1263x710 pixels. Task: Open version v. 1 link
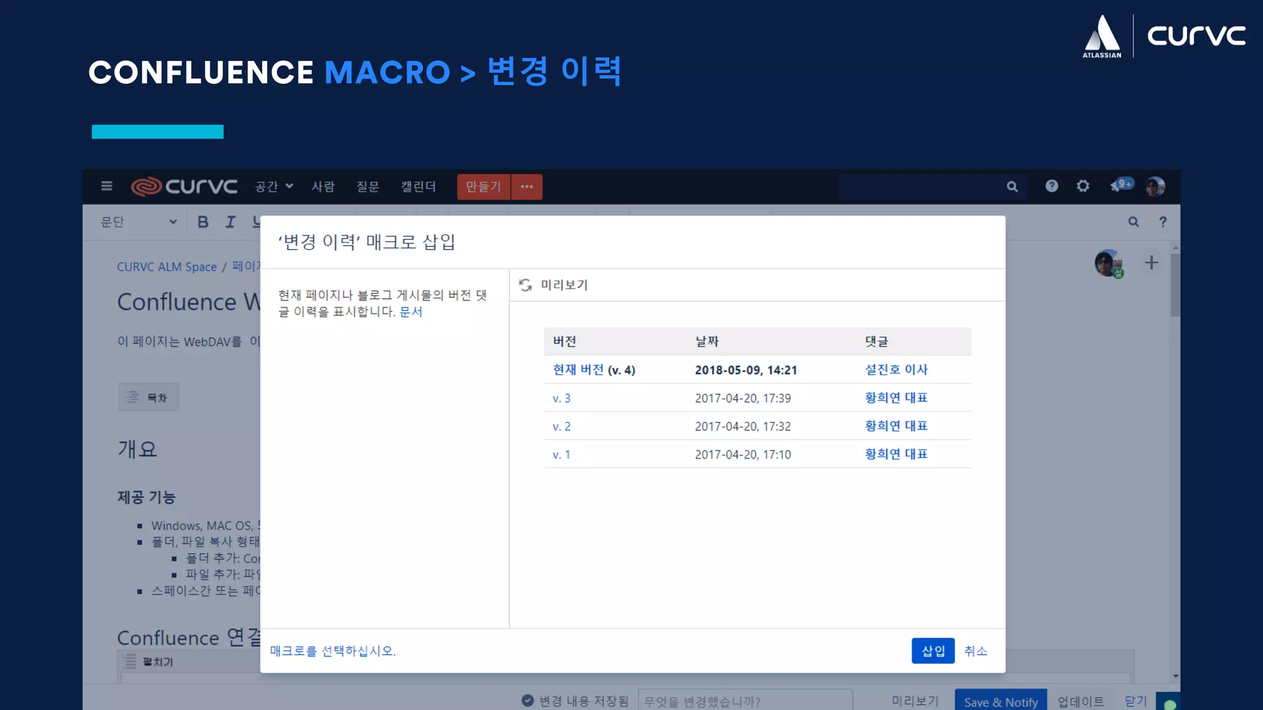(x=561, y=455)
